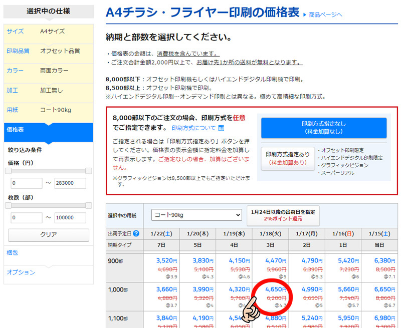Screen dimensions: 401x328
Task: Select the 4,650円 price for 1,000部
Action: pos(272,289)
